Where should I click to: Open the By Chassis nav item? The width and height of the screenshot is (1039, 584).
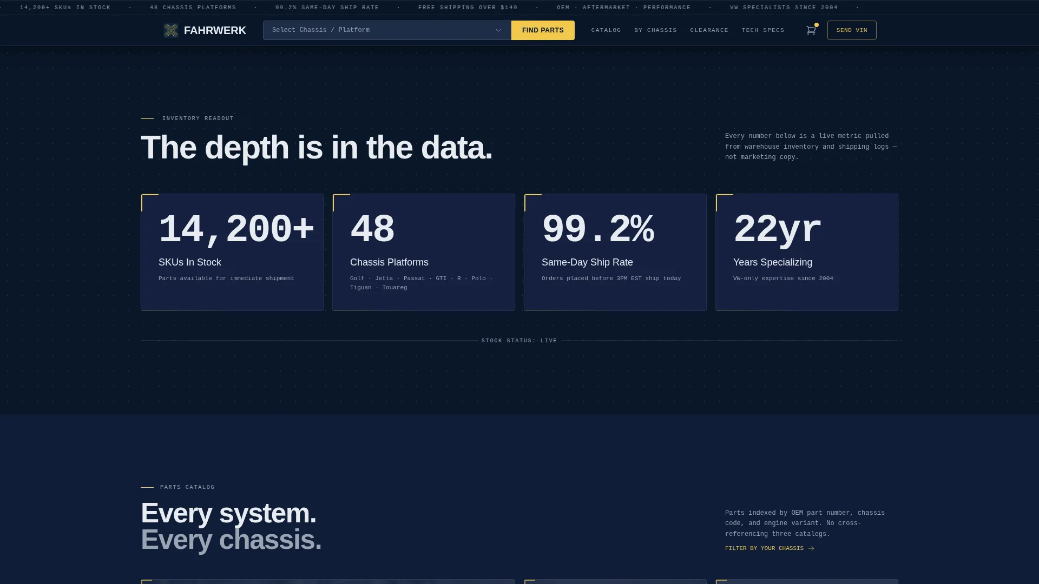(655, 30)
